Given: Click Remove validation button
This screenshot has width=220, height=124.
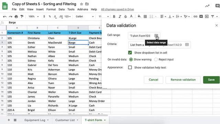Looking at the screenshot, I should coord(183,80).
